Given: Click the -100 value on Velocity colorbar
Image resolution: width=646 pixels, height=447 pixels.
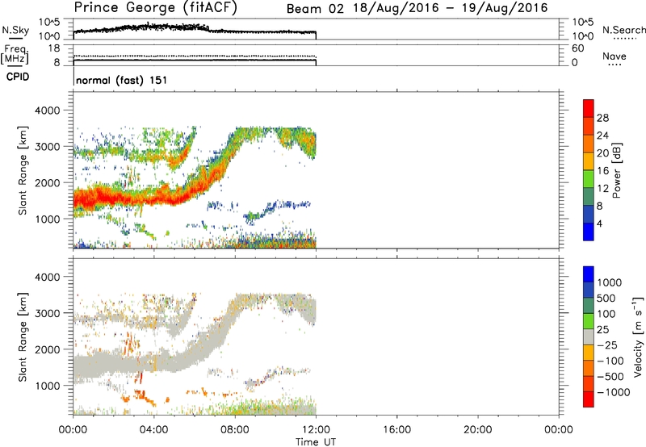Looking at the screenshot, I should (610, 361).
